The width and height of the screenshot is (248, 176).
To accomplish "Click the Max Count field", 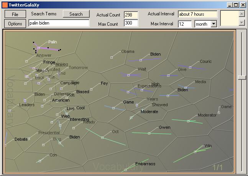I will tap(131, 23).
